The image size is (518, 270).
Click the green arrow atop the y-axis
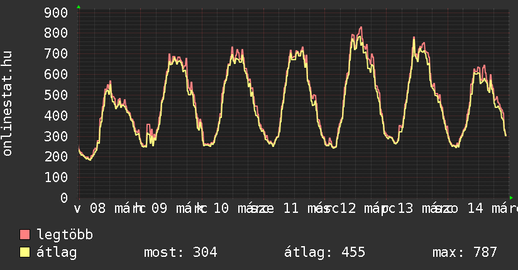click(79, 7)
